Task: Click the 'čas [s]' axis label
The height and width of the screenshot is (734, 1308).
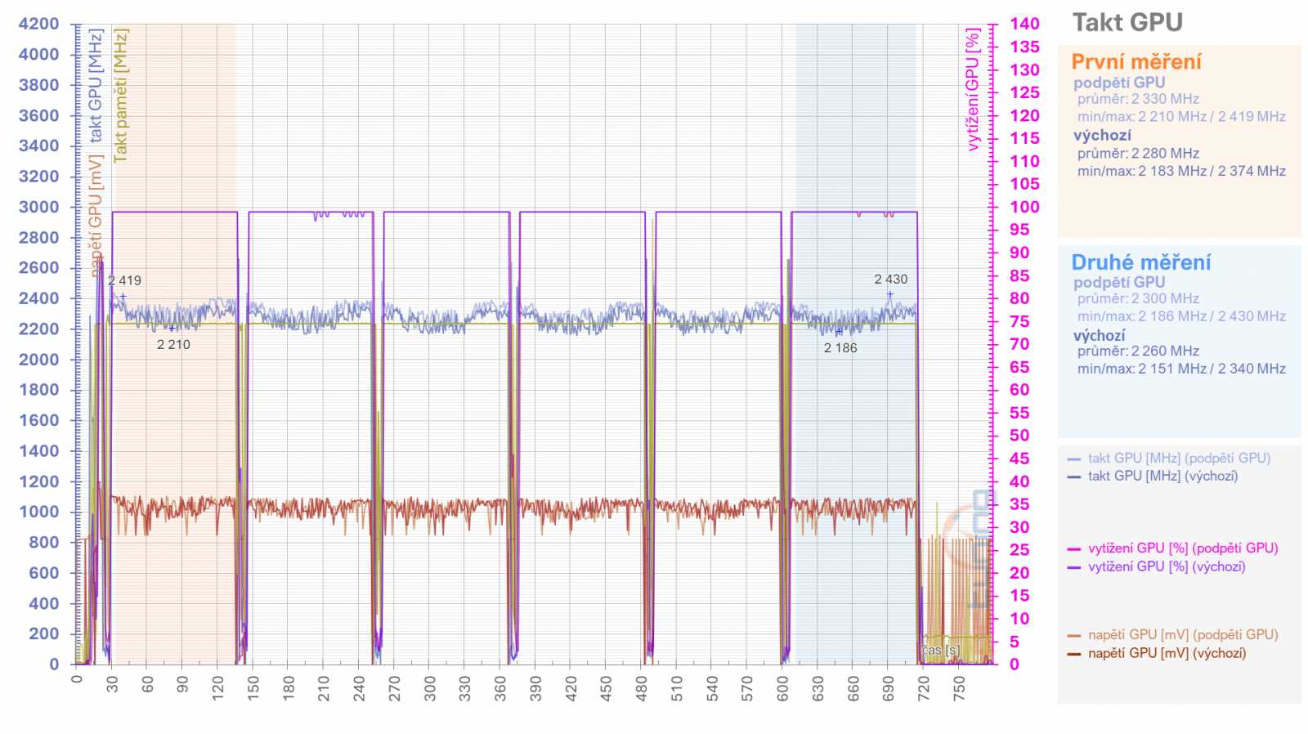Action: (941, 651)
